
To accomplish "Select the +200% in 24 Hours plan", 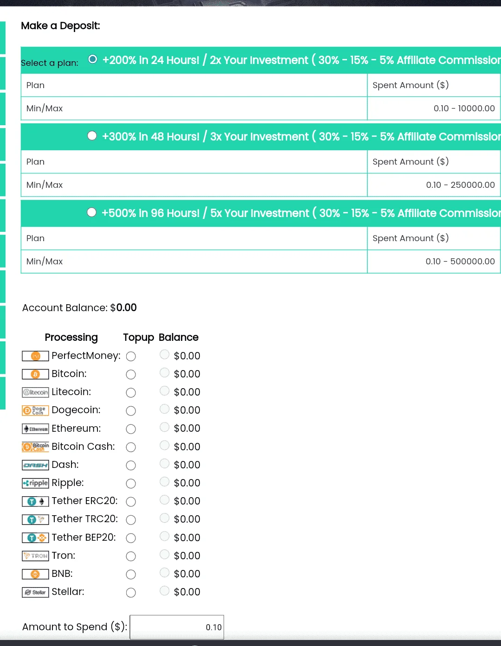I will point(93,59).
